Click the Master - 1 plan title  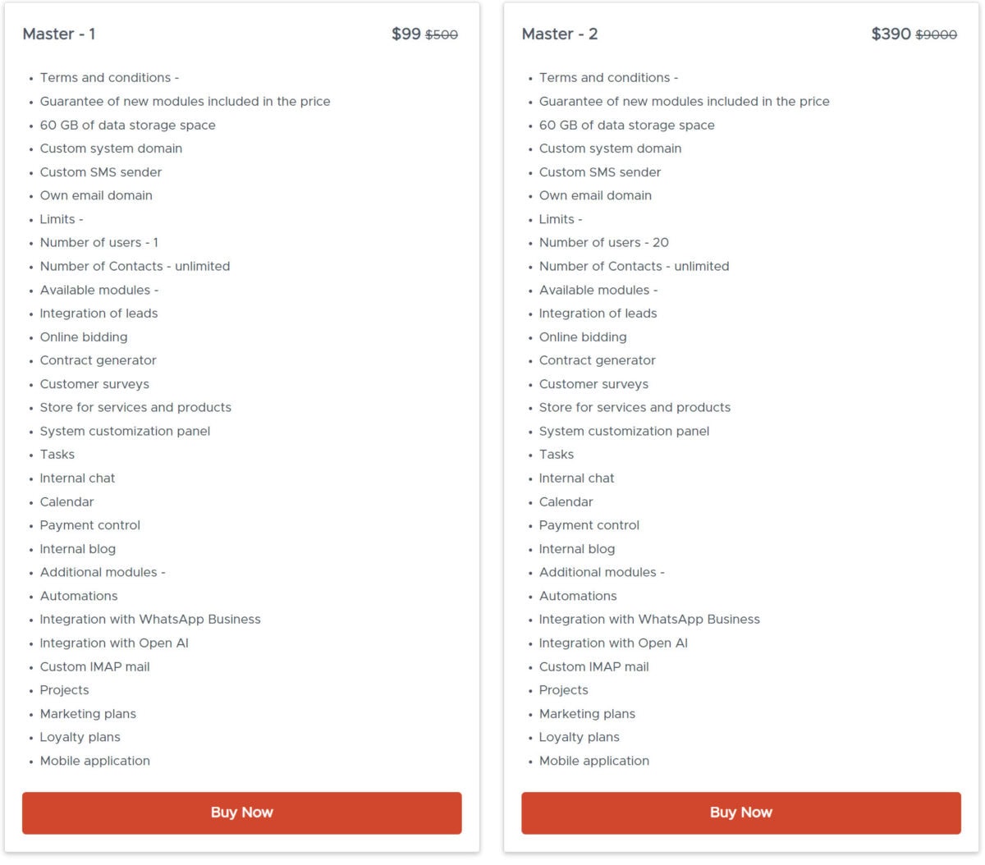(59, 34)
